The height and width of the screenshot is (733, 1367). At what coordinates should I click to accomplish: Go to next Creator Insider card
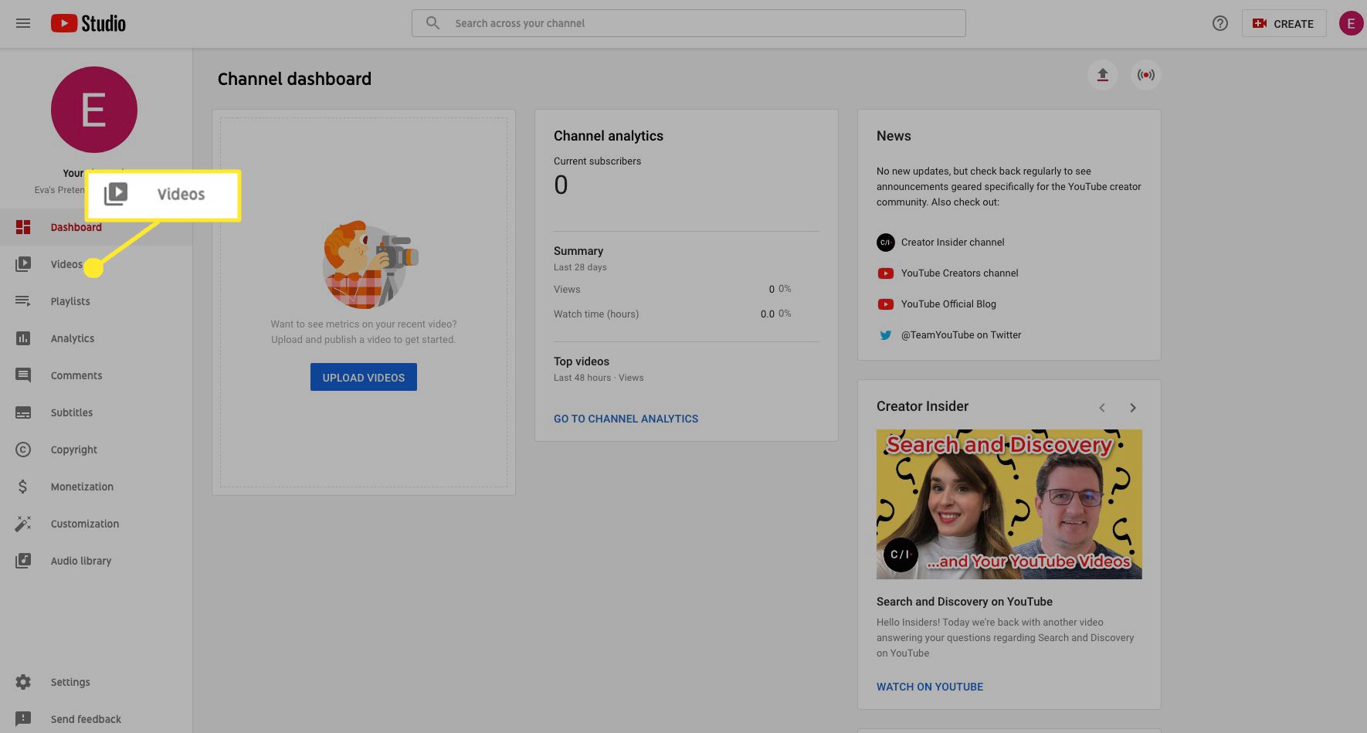(x=1133, y=408)
